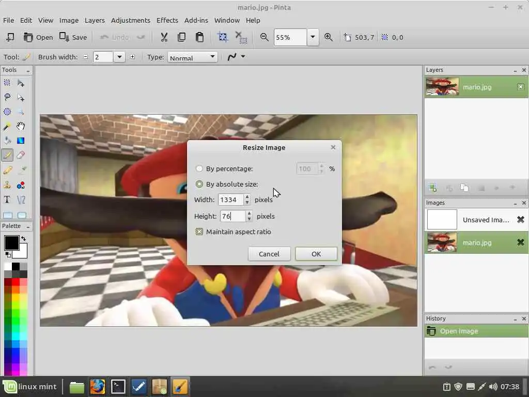The height and width of the screenshot is (397, 529).
Task: Collapse the Palette panel minimize button
Action: click(x=28, y=226)
